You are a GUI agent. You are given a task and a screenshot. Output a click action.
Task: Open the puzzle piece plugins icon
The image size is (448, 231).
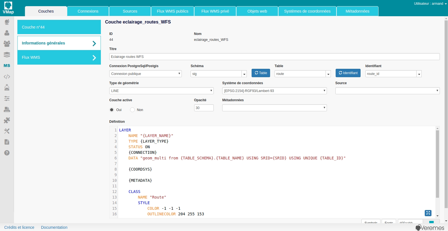click(x=7, y=120)
